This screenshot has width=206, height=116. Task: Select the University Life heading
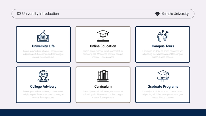click(43, 46)
